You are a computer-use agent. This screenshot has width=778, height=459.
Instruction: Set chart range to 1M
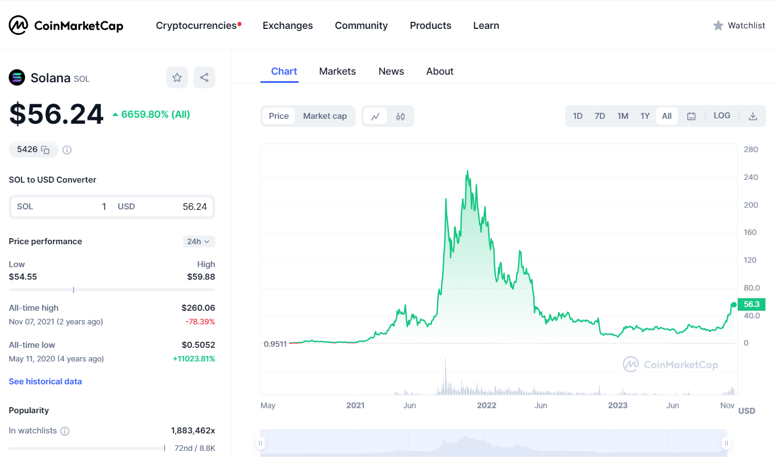(x=623, y=116)
